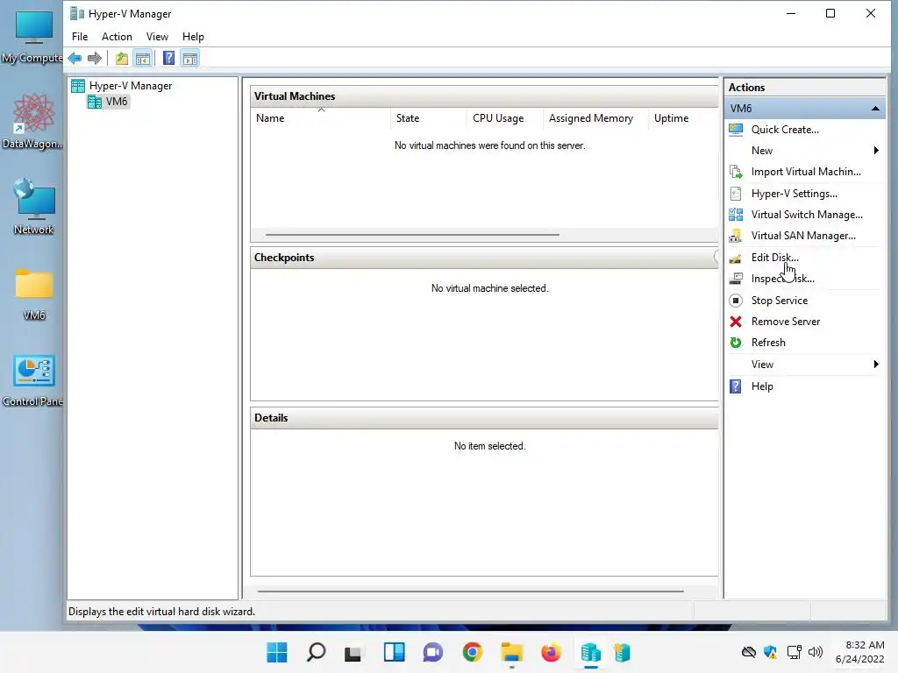Sort by the CPU Usage column header
898x673 pixels.
pos(504,118)
